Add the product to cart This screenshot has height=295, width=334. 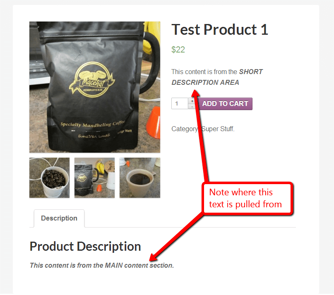pyautogui.click(x=225, y=104)
